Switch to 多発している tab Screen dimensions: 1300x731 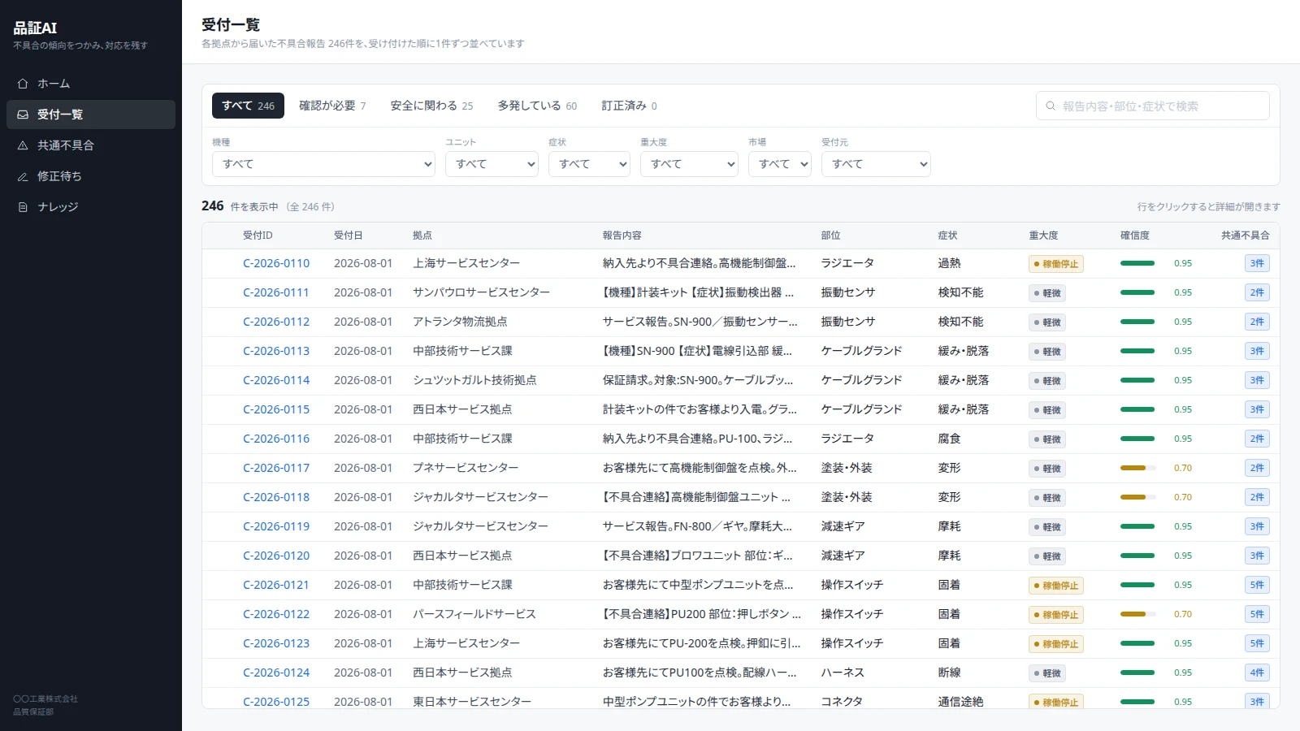tap(537, 106)
